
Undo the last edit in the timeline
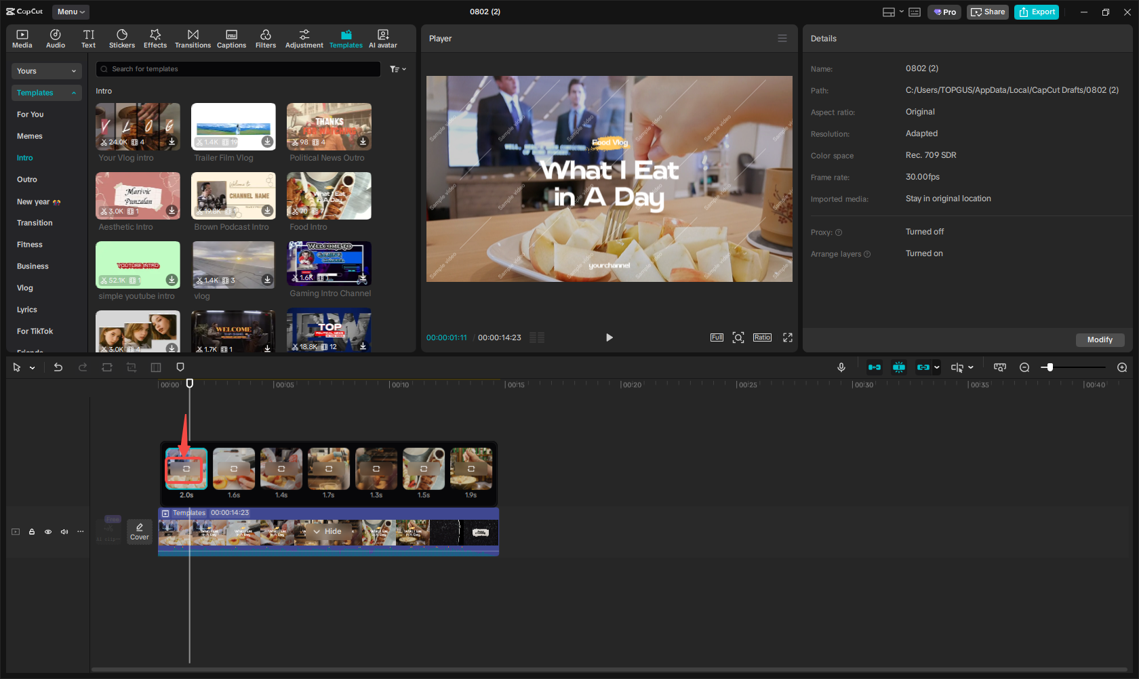58,367
